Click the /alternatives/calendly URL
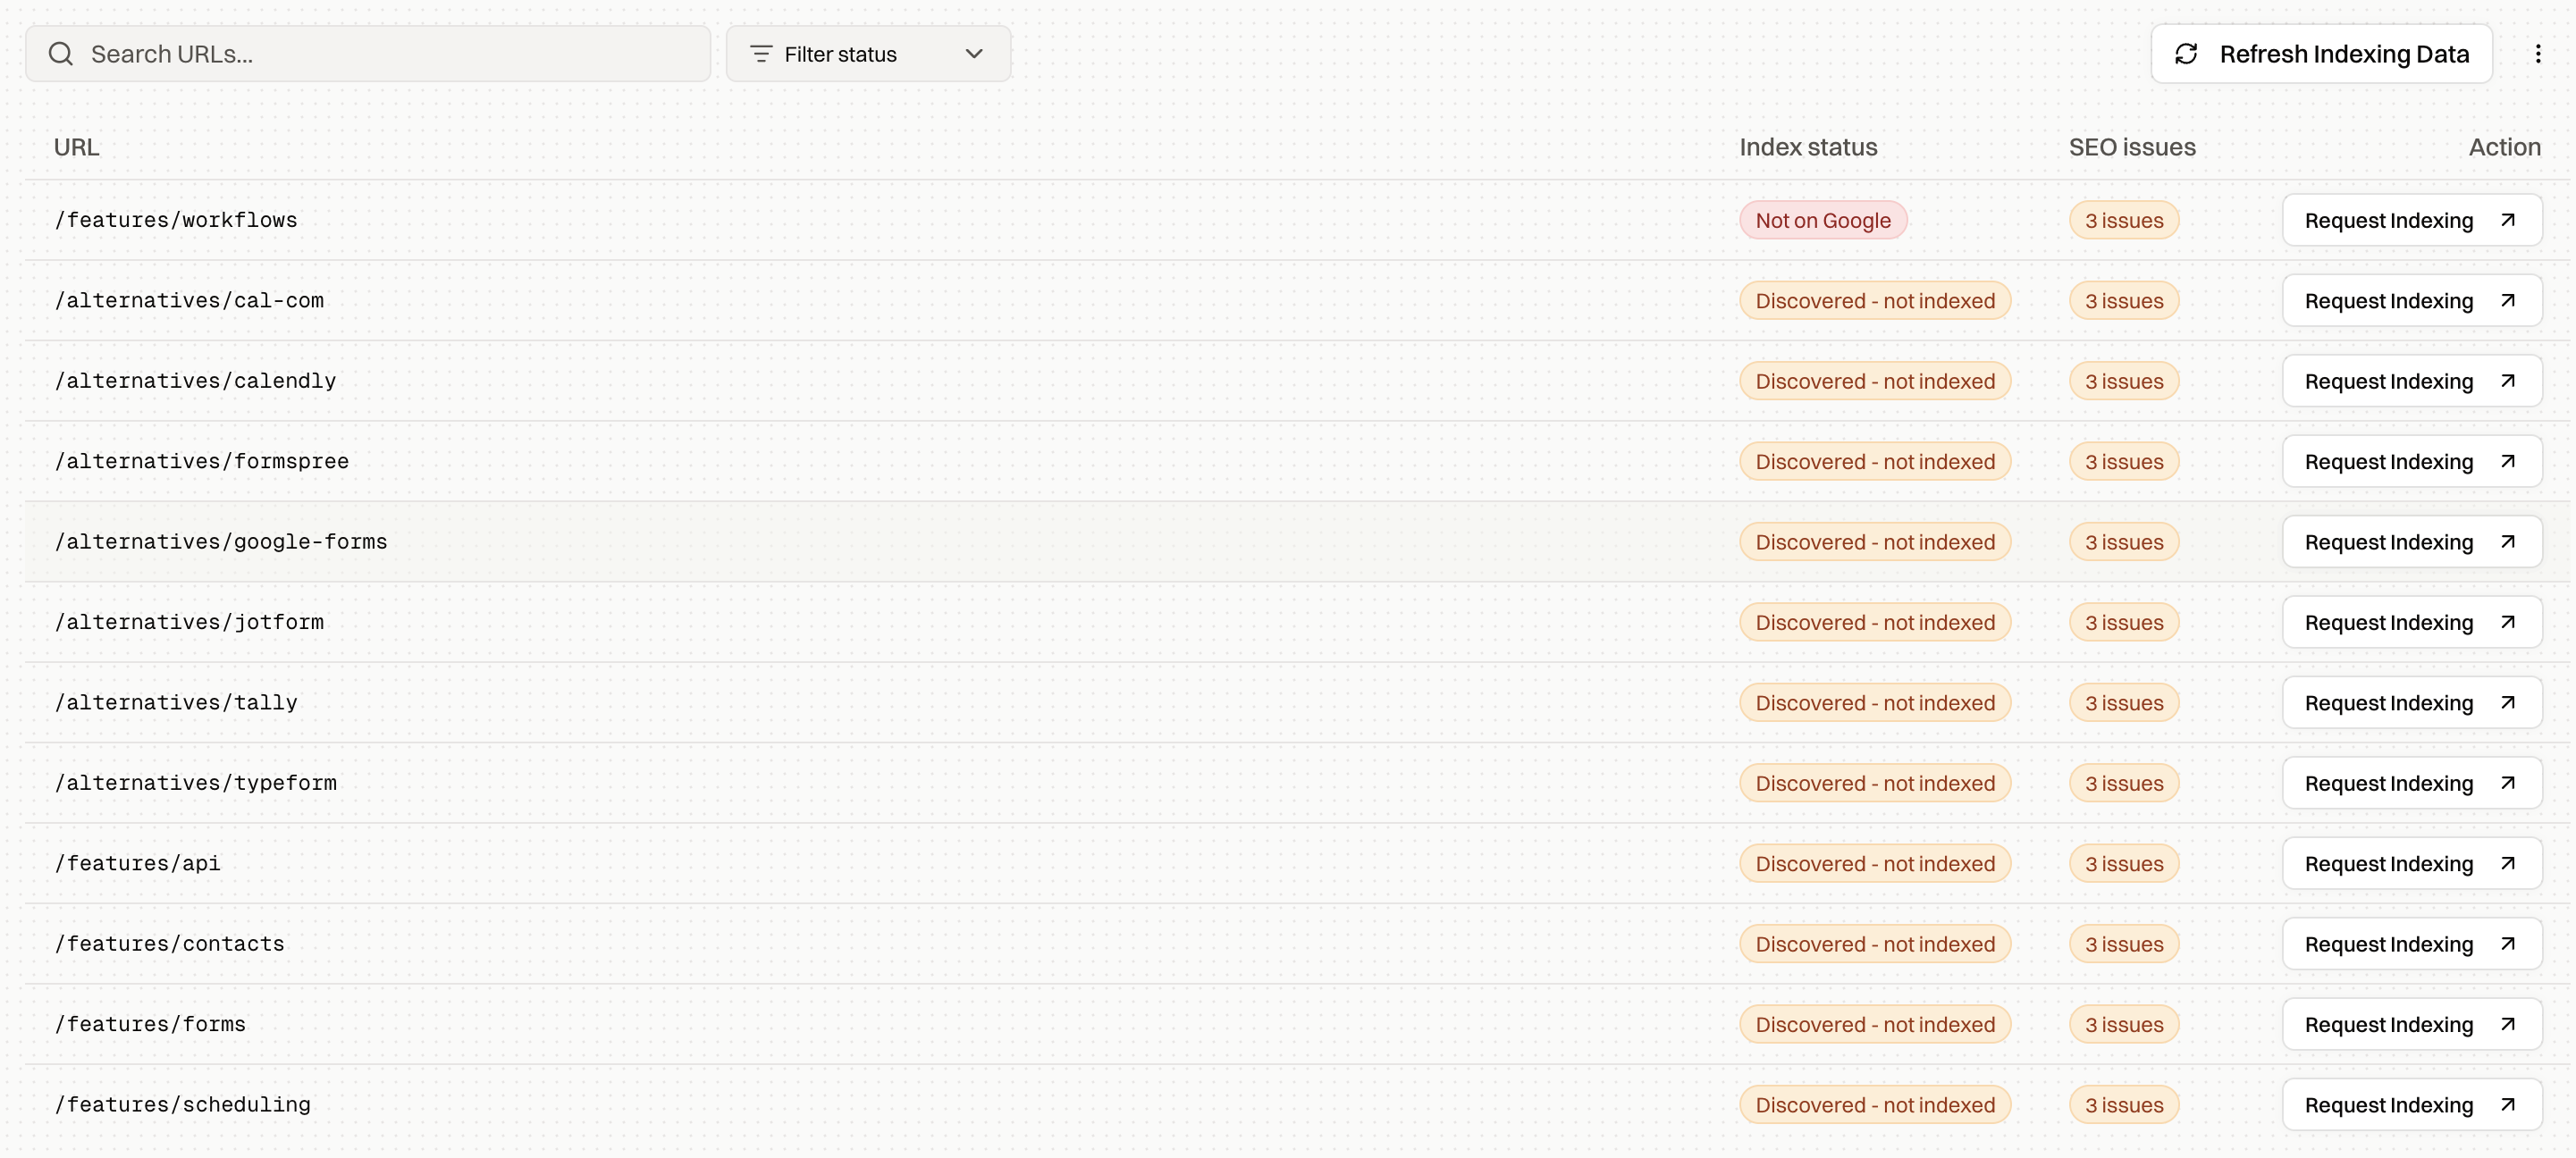 [195, 381]
